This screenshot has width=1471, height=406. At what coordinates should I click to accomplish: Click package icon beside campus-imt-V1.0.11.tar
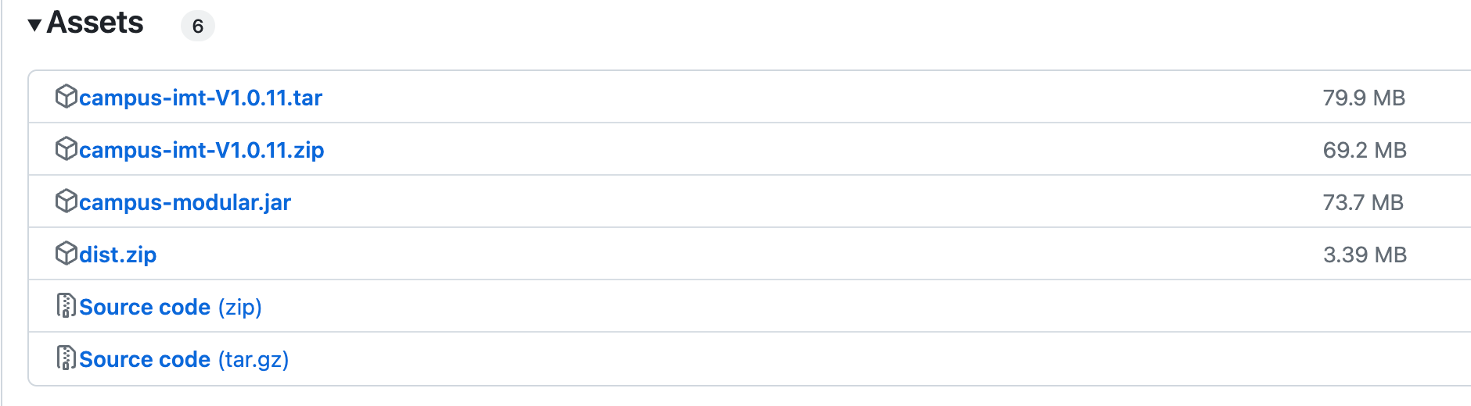click(x=67, y=97)
